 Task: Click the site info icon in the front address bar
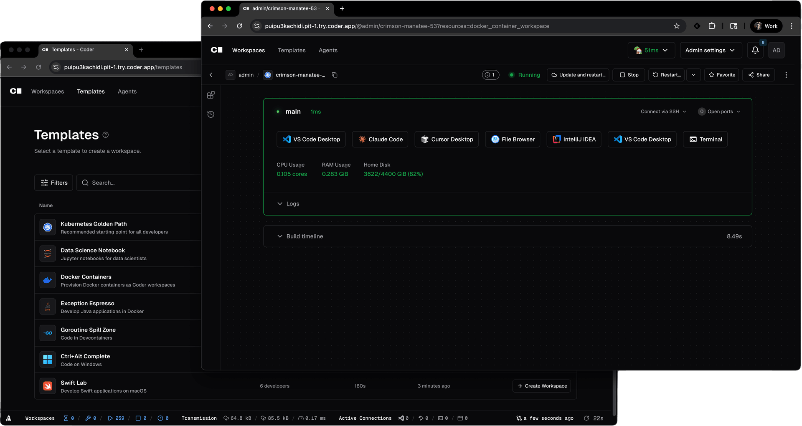pyautogui.click(x=257, y=26)
